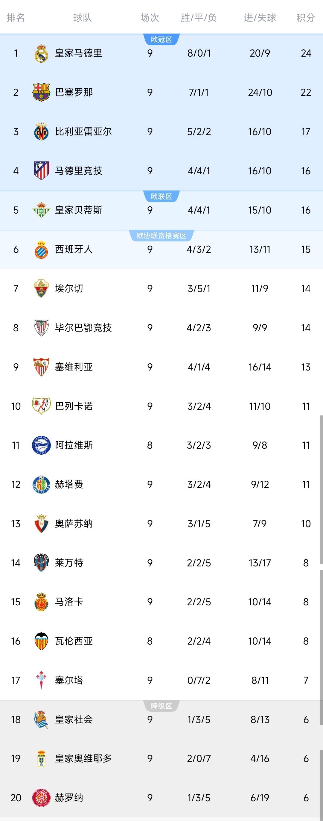The image size is (323, 821).
Task: Open the Valencia bat crest icon
Action: 41,641
